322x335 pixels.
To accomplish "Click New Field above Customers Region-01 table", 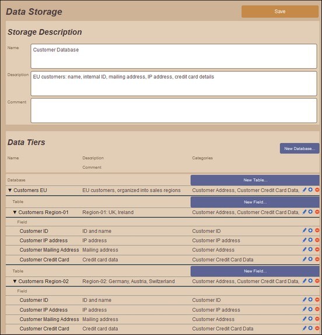I will (x=255, y=202).
